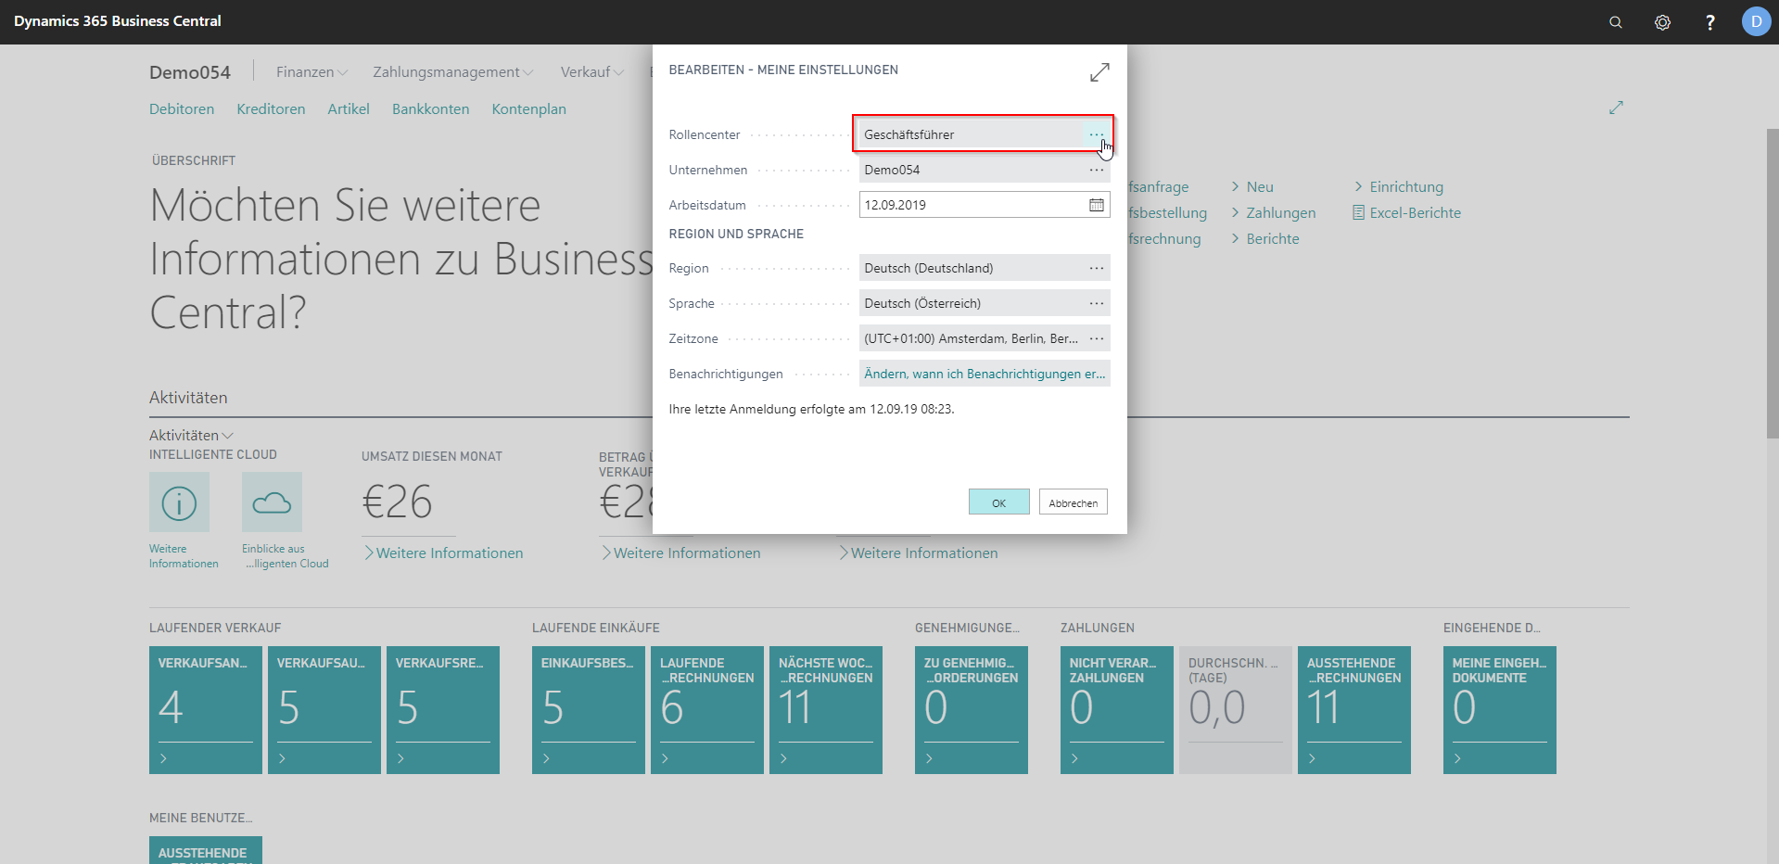
Task: Open the Excel-Berichte link
Action: click(x=1406, y=212)
